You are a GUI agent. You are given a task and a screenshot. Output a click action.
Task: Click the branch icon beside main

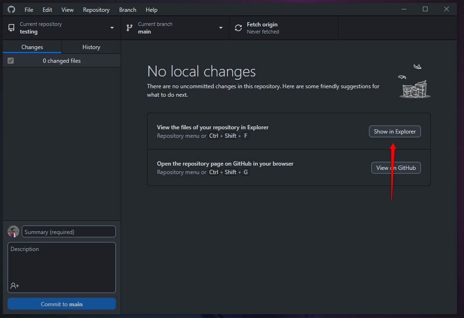(129, 28)
